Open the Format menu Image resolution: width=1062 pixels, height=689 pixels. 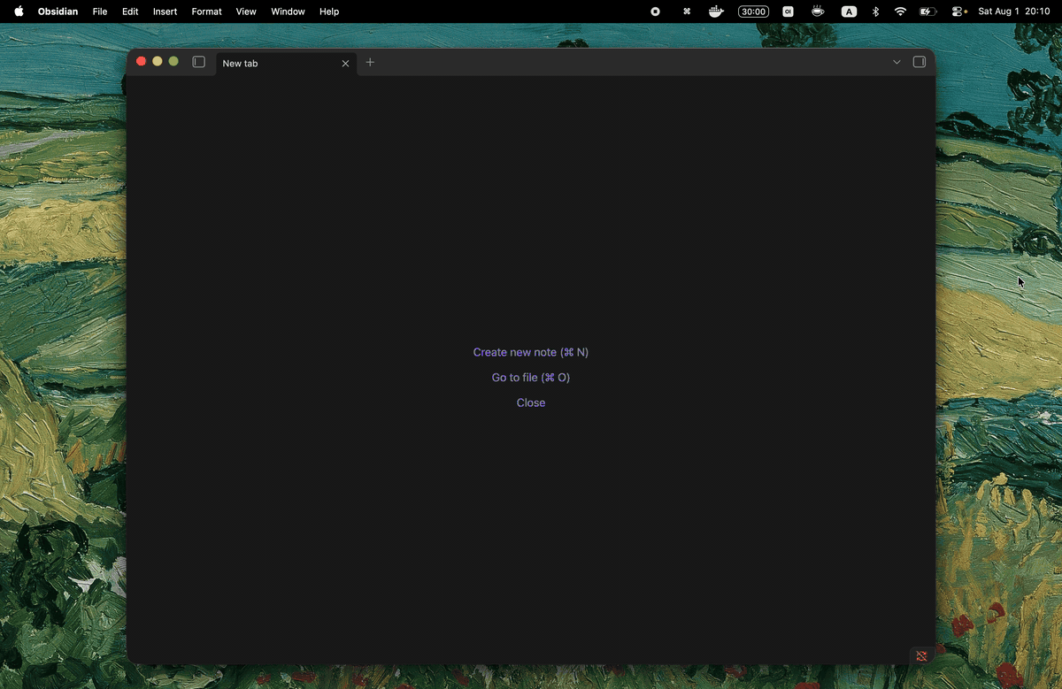(206, 11)
